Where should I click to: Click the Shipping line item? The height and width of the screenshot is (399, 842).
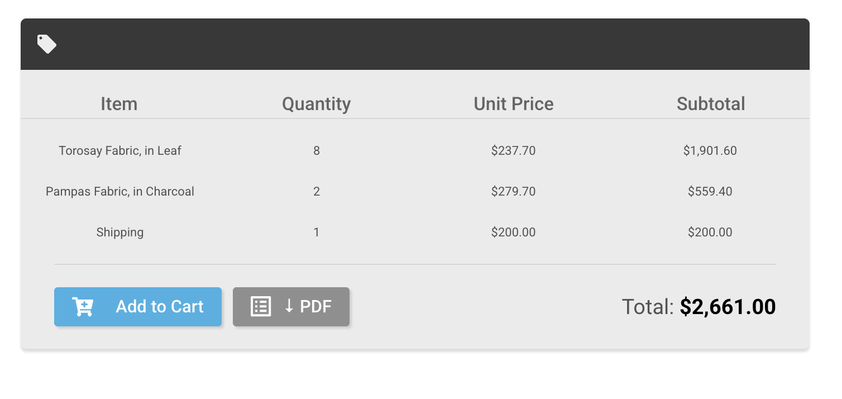tap(120, 232)
